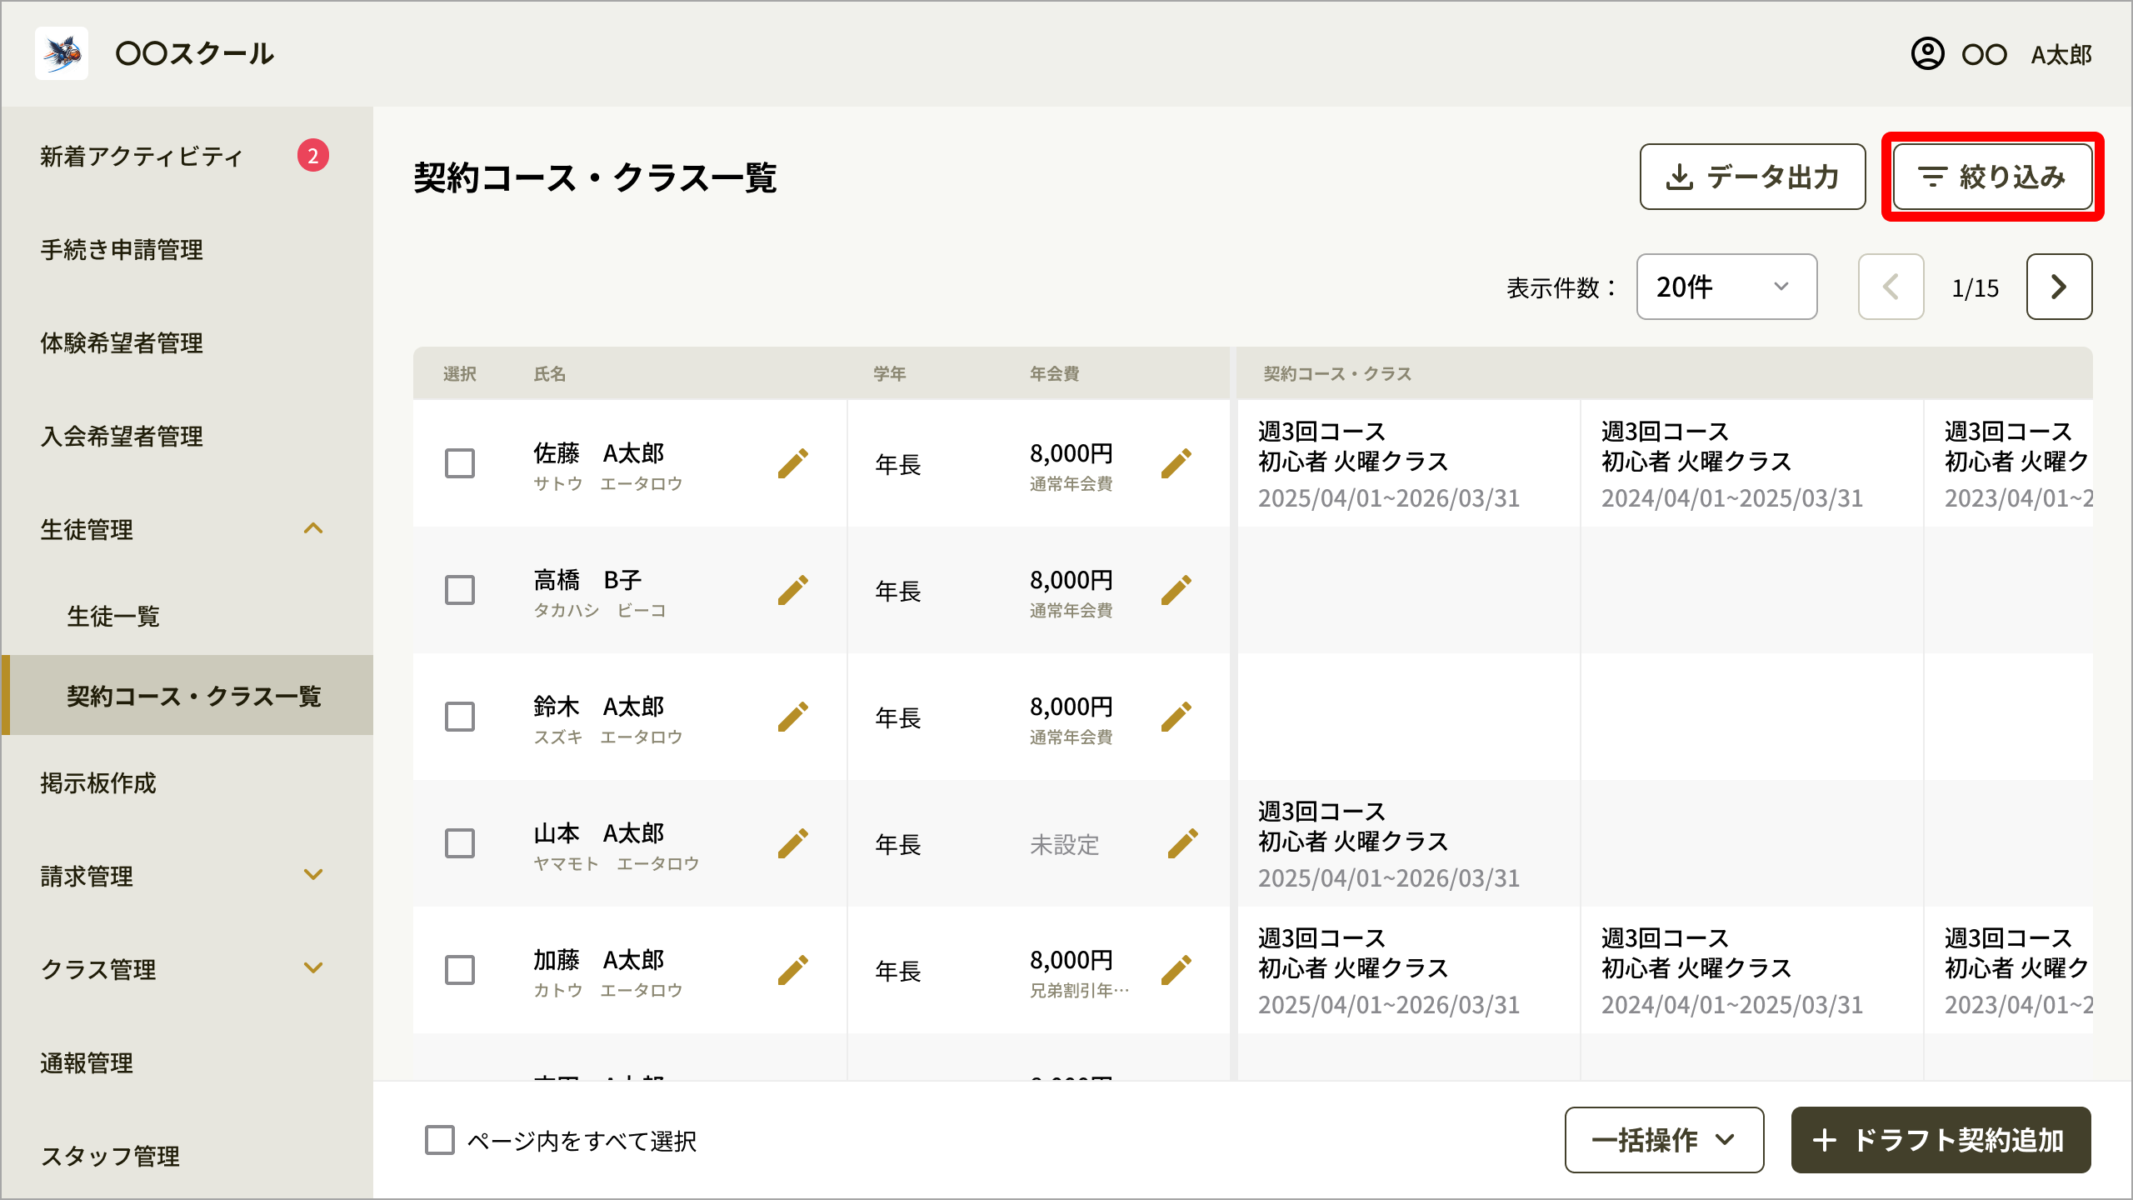Click the A太郎 user name
The image size is (2133, 1200).
pyautogui.click(x=2061, y=55)
